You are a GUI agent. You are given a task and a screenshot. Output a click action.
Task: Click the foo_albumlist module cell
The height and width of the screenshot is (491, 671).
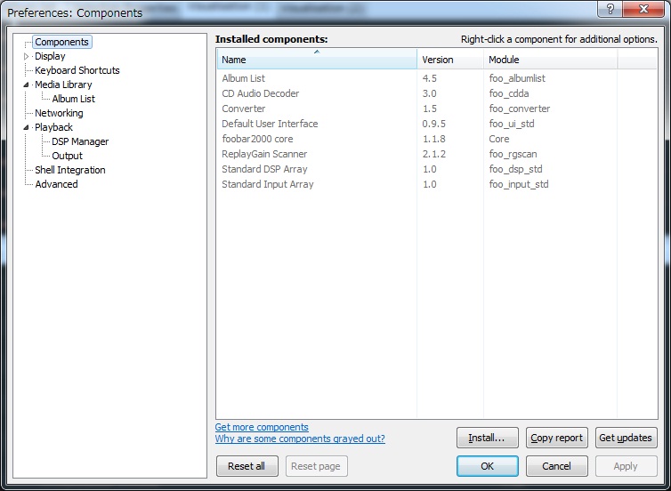(517, 78)
